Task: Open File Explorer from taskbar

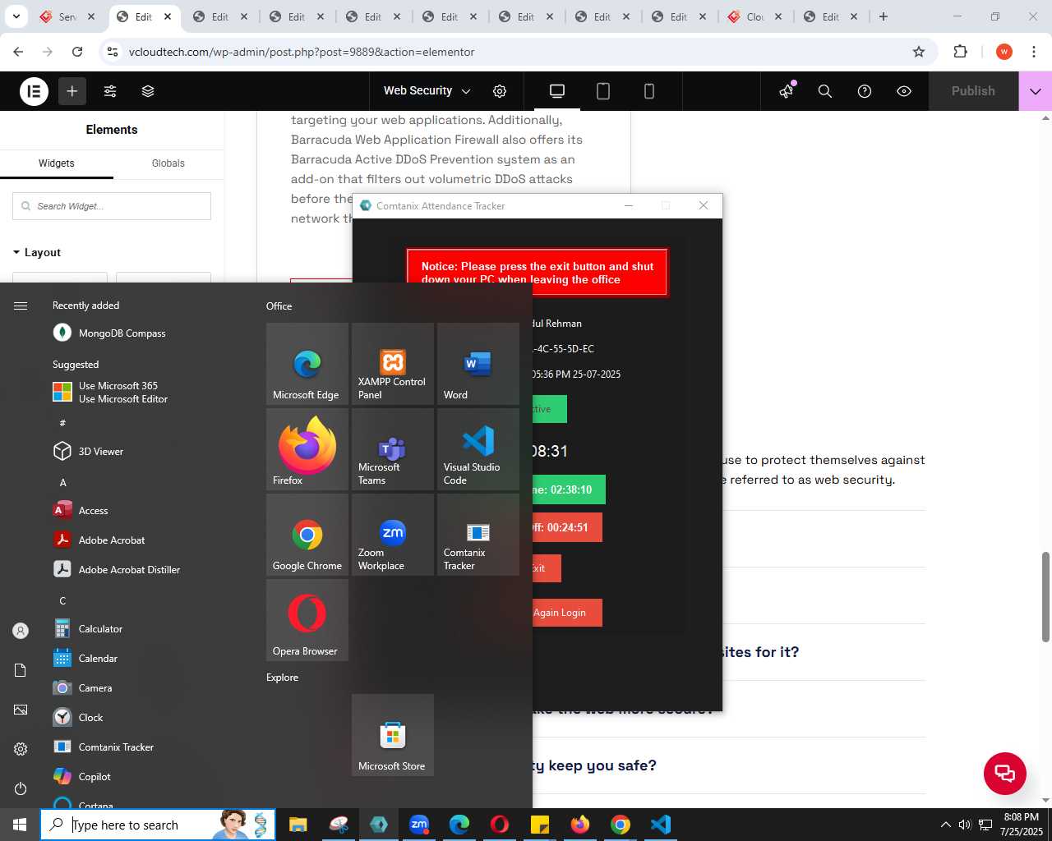Action: [x=298, y=825]
